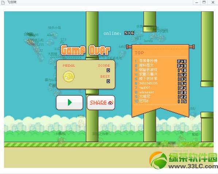Click the SHARE button with Weibo logo

(101, 103)
